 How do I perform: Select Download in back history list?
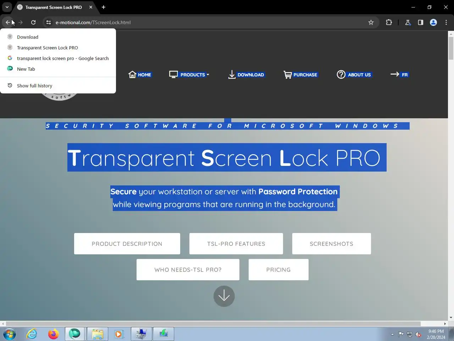click(58, 37)
